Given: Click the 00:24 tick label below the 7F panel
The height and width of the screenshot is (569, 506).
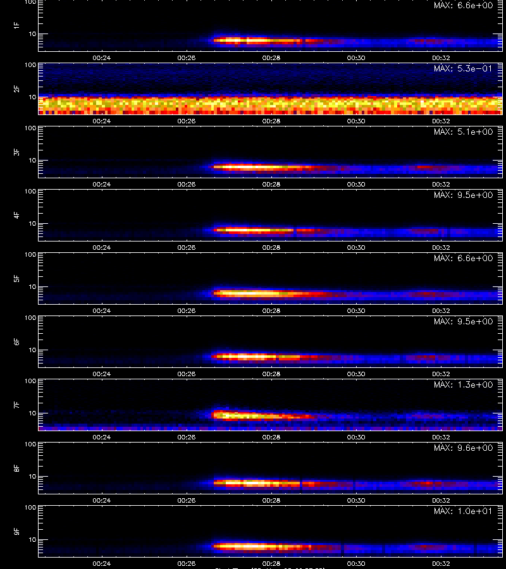Looking at the screenshot, I should coord(102,437).
